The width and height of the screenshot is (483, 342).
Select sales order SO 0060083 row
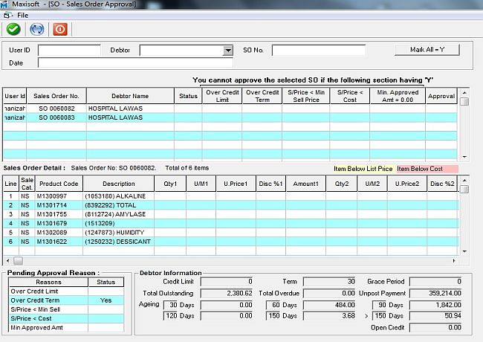pyautogui.click(x=57, y=117)
